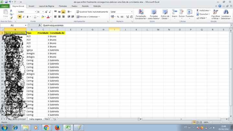Open the Geral number format dropdown

coord(131,12)
